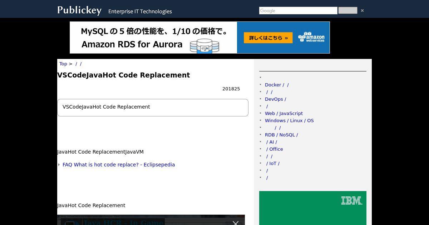Clear search with the × icon

point(362,11)
